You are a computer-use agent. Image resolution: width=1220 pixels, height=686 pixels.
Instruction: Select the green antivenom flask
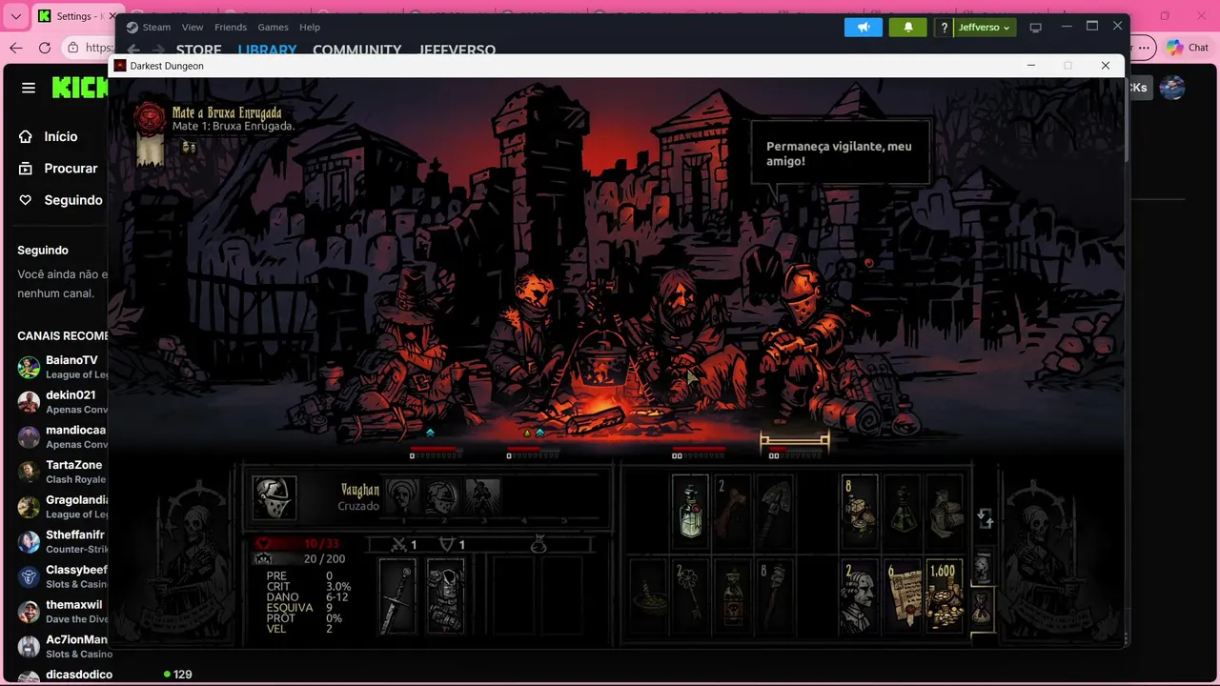pyautogui.click(x=902, y=513)
